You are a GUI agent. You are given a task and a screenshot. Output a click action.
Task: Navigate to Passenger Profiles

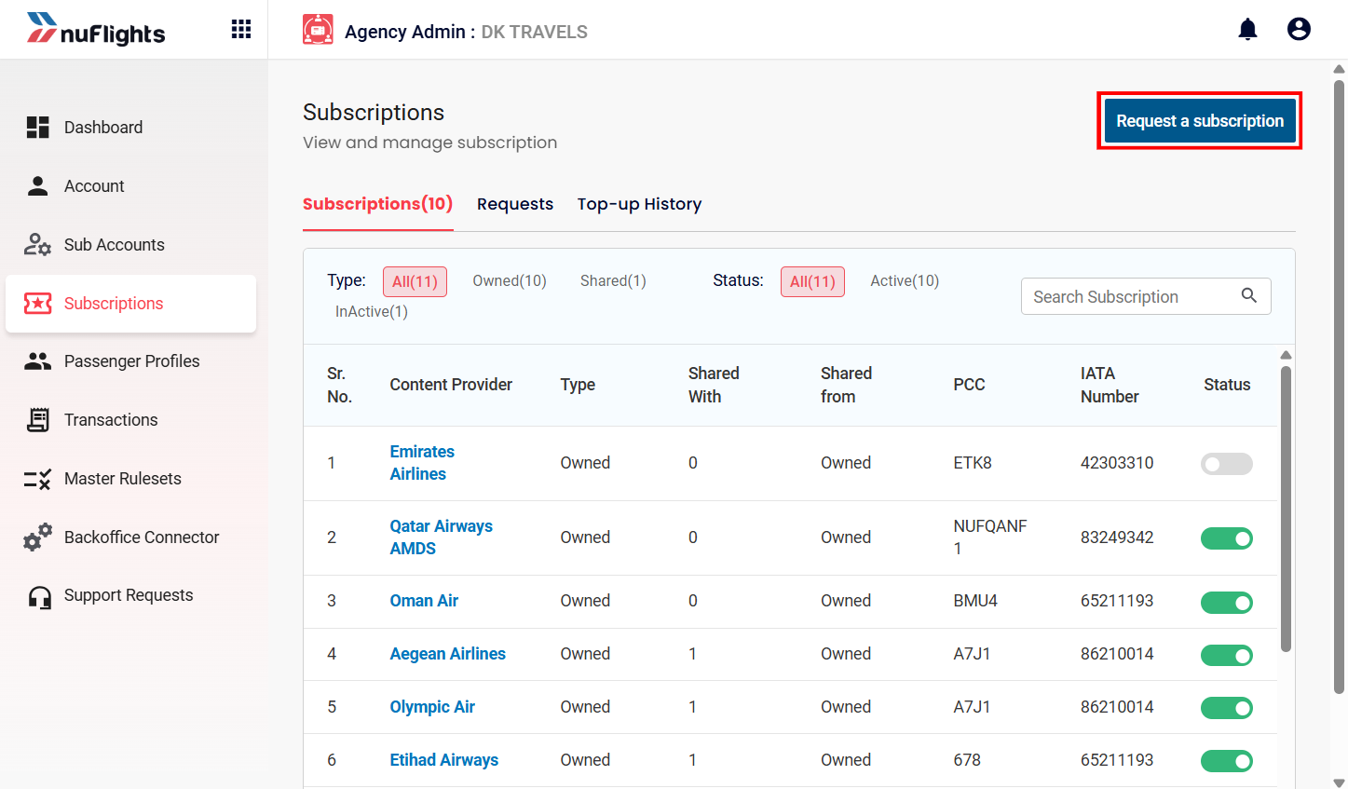[130, 361]
